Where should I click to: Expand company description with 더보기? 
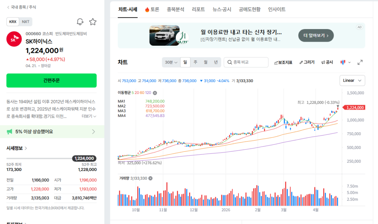[89, 116]
